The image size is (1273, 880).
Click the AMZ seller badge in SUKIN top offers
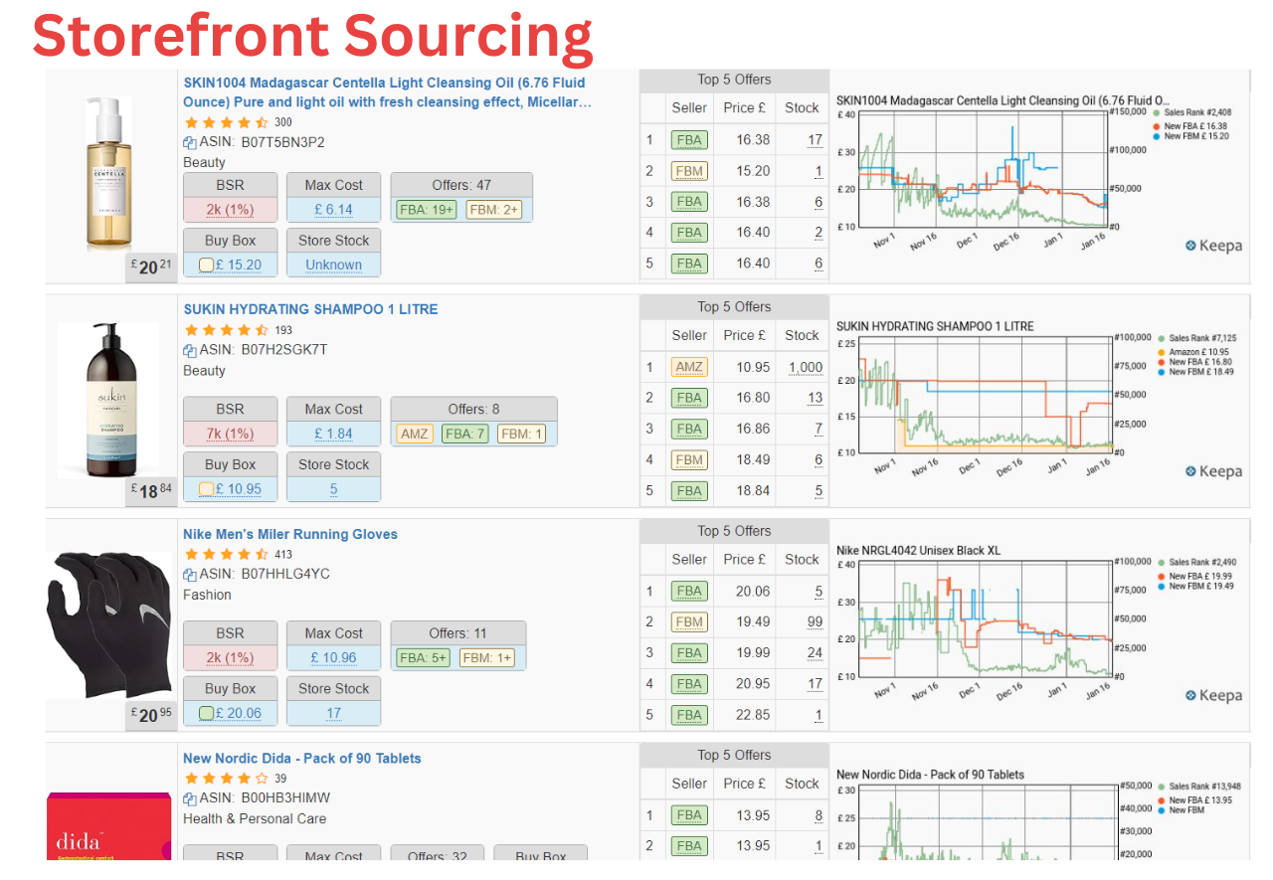click(689, 367)
